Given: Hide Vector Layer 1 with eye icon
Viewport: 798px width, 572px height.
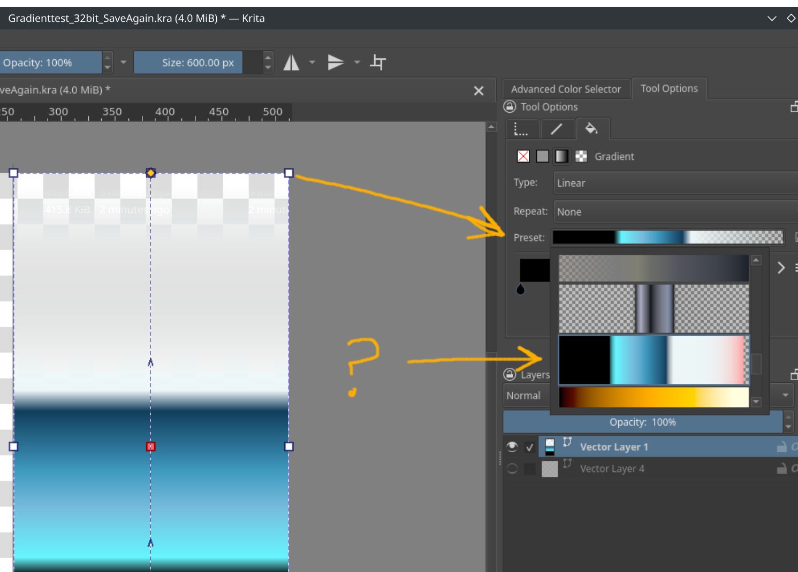Looking at the screenshot, I should point(512,446).
